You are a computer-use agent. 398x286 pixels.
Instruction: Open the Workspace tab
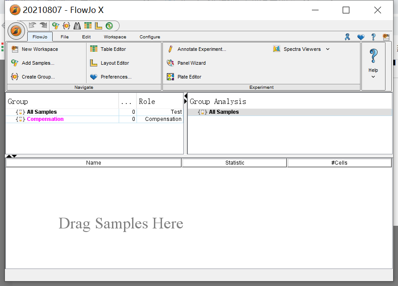coord(115,37)
